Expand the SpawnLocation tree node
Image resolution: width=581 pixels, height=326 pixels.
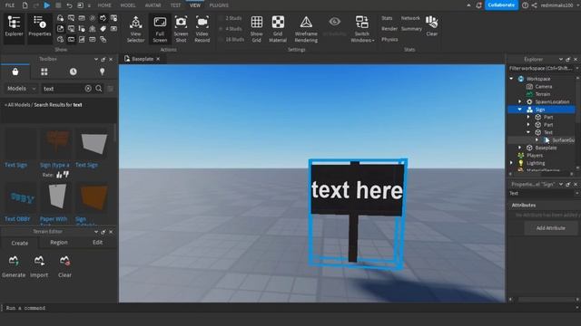tap(519, 101)
